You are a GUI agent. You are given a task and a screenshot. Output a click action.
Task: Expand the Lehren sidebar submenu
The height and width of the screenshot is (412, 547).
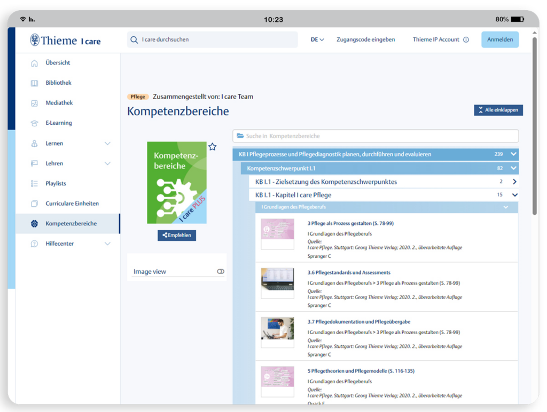[x=107, y=164]
